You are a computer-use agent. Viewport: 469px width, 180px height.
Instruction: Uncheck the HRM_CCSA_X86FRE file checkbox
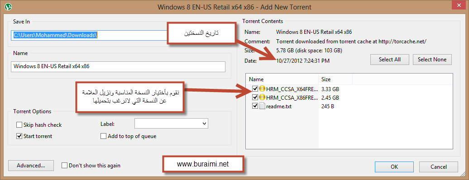255,97
